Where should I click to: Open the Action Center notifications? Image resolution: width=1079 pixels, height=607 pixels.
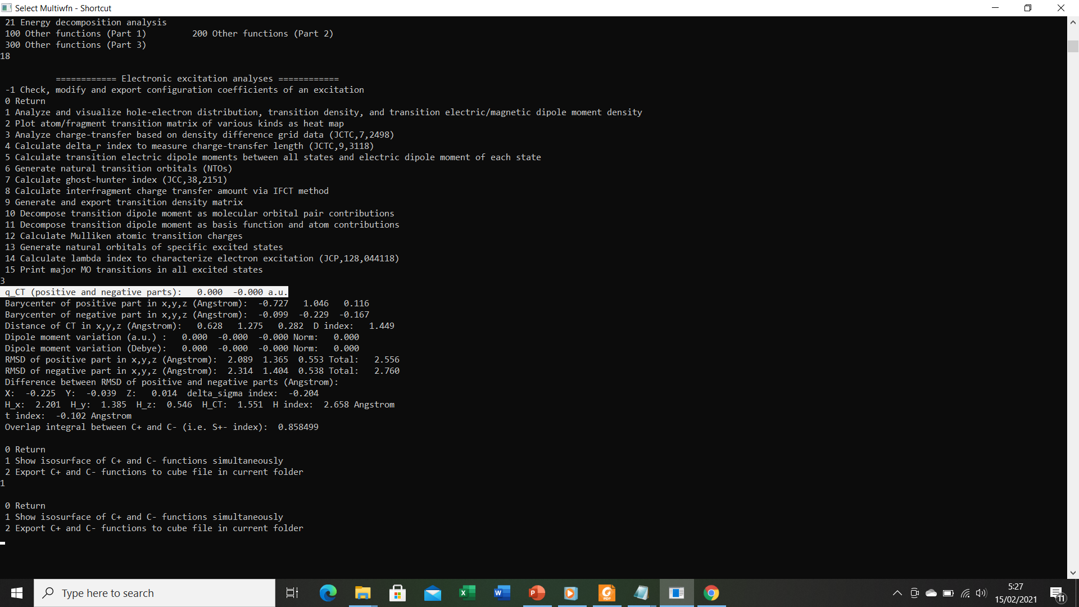(1057, 593)
